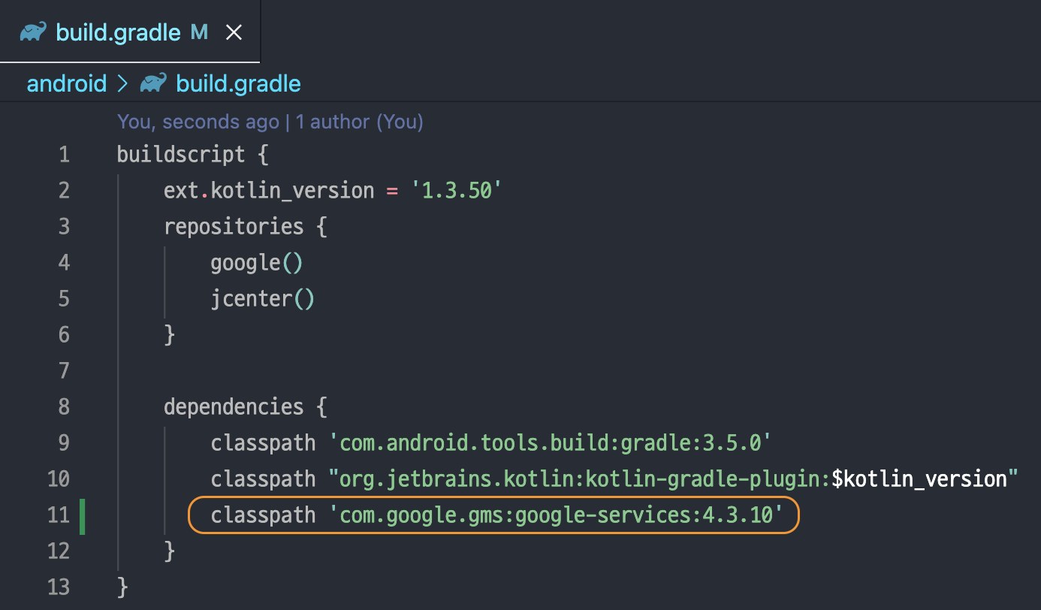Click the closing brace on line 6
The width and height of the screenshot is (1041, 610).
[170, 335]
